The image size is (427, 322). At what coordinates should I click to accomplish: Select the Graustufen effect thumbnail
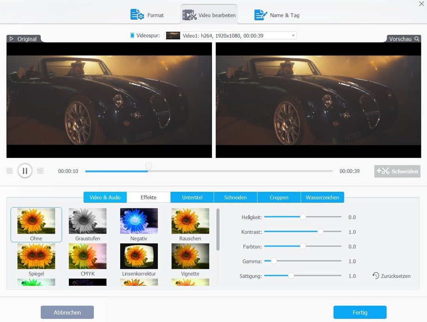[x=88, y=221]
